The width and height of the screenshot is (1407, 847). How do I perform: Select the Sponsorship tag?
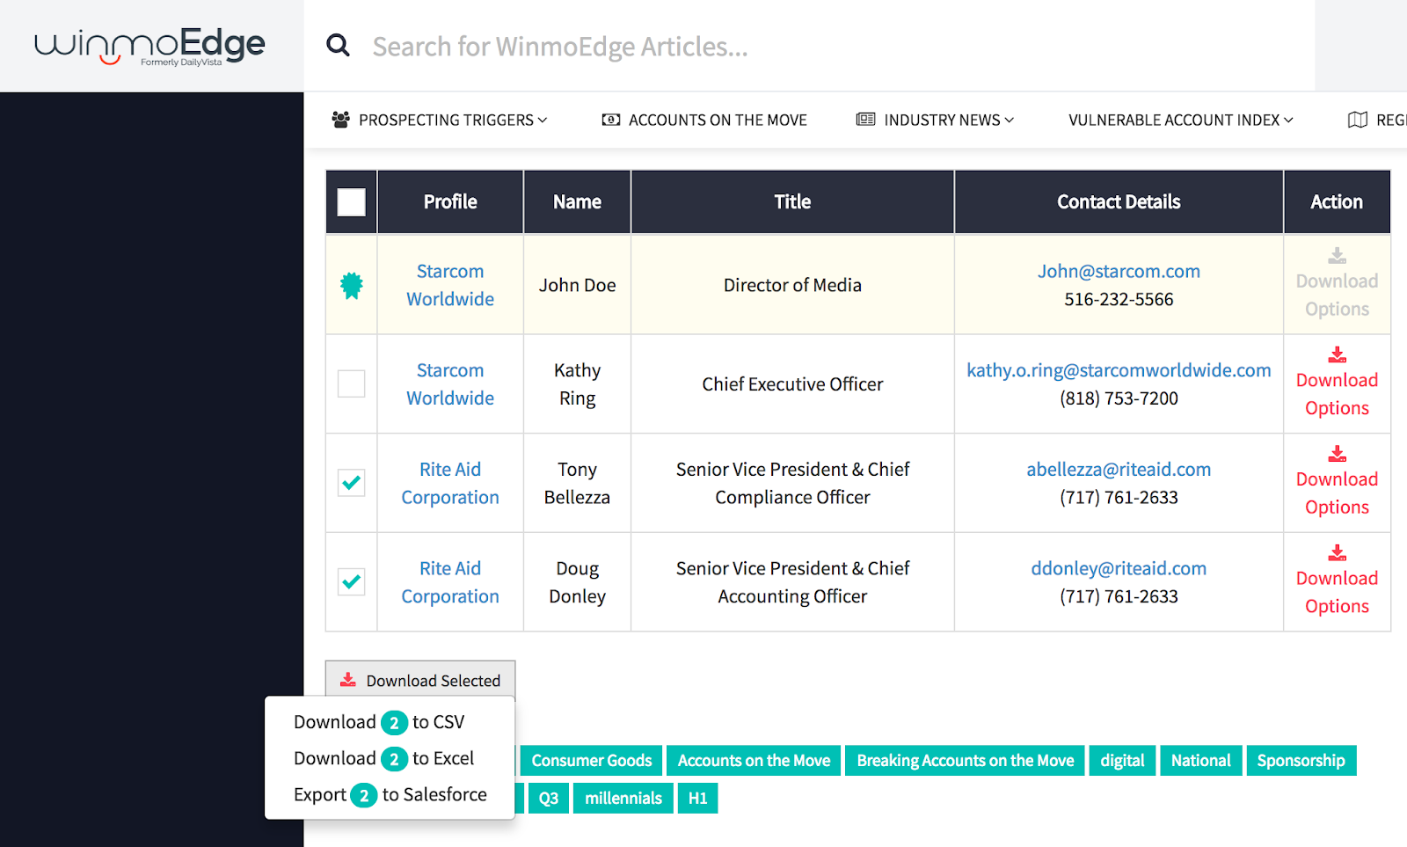click(1301, 761)
